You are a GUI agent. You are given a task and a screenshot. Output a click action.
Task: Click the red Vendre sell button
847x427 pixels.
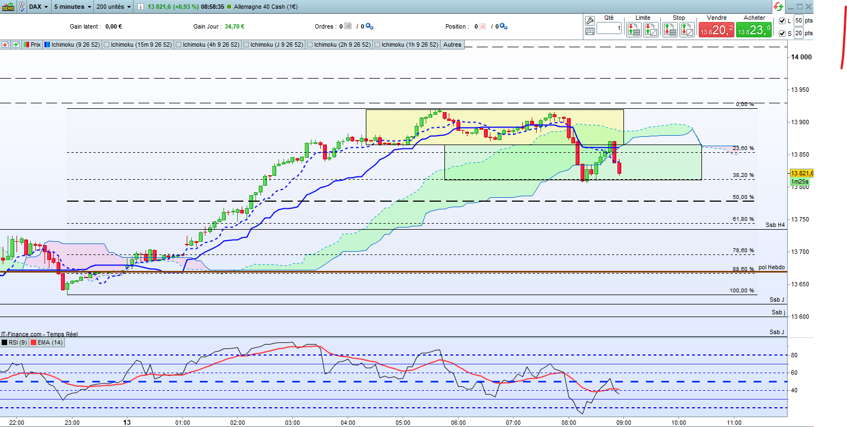point(716,30)
